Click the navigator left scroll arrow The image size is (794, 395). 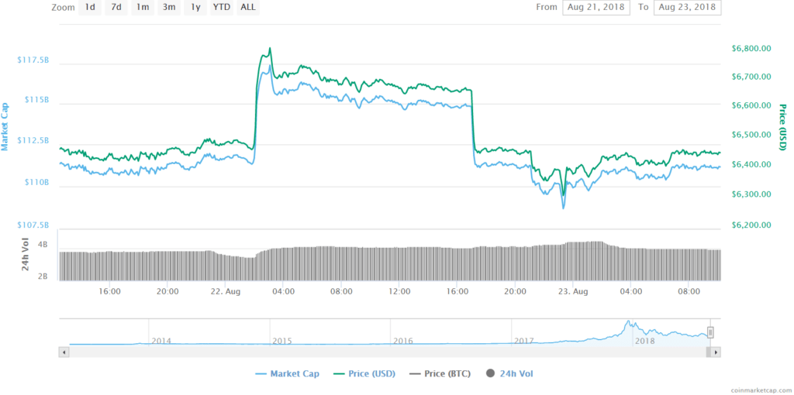click(x=64, y=352)
